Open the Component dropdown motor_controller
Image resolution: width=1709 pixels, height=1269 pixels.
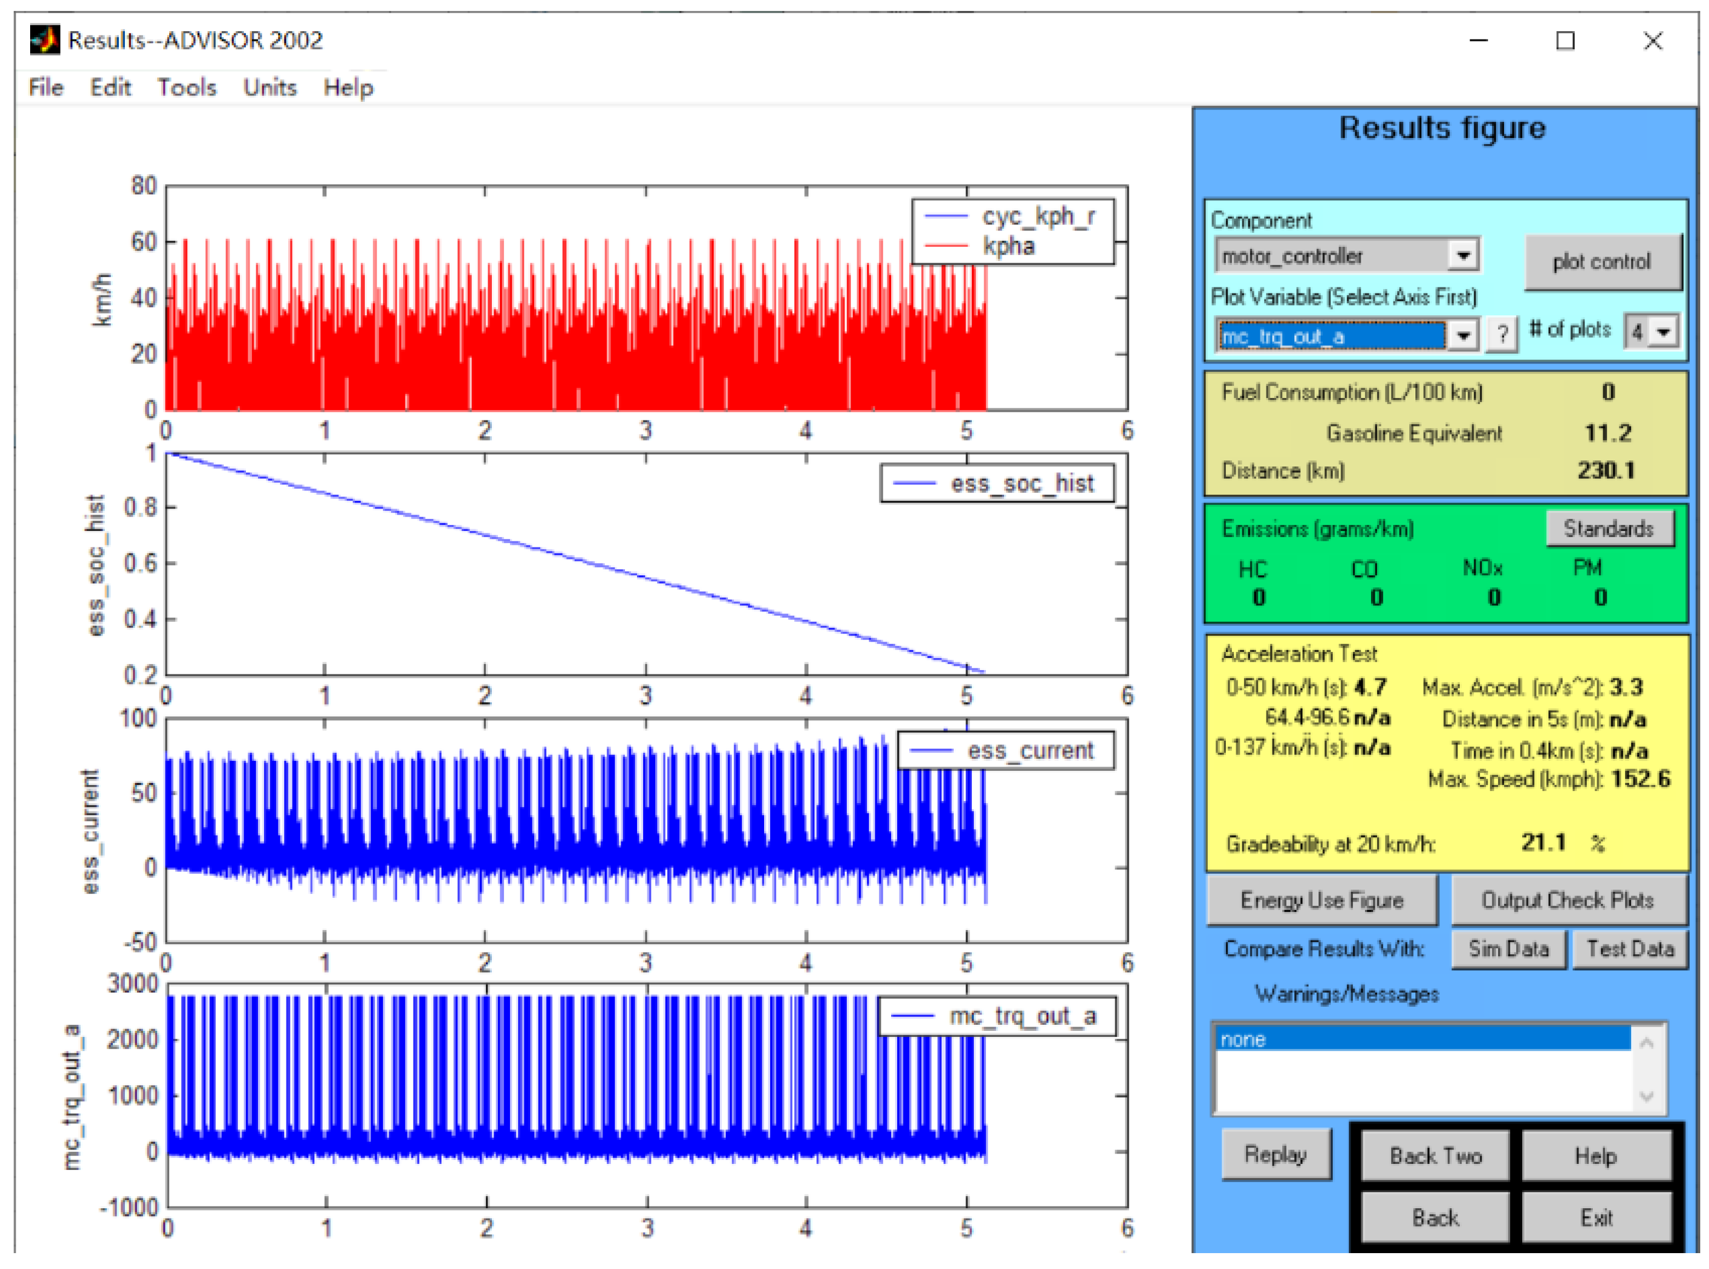[1463, 255]
